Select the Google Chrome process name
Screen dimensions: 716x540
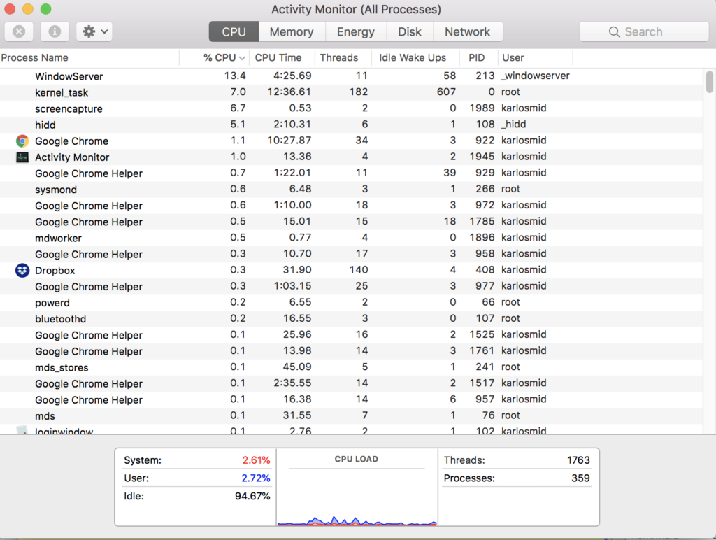72,141
